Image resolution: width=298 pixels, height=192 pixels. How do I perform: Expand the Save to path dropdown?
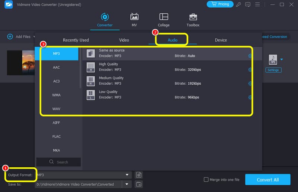point(127,184)
